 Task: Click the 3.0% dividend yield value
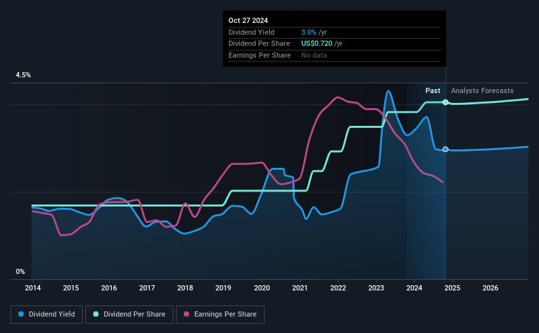coord(309,32)
